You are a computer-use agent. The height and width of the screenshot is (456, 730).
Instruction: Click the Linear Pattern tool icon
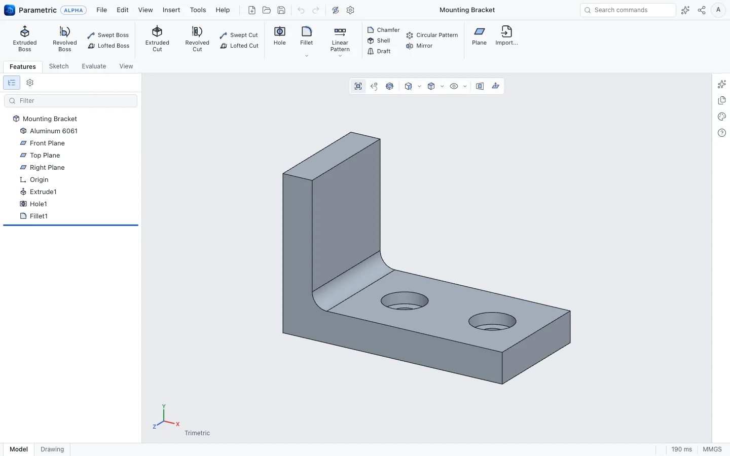(x=340, y=31)
